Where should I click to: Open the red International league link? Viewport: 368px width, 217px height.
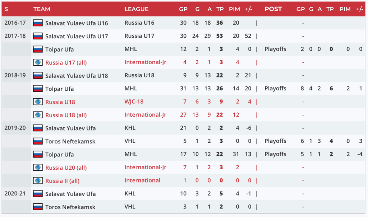pos(142,180)
